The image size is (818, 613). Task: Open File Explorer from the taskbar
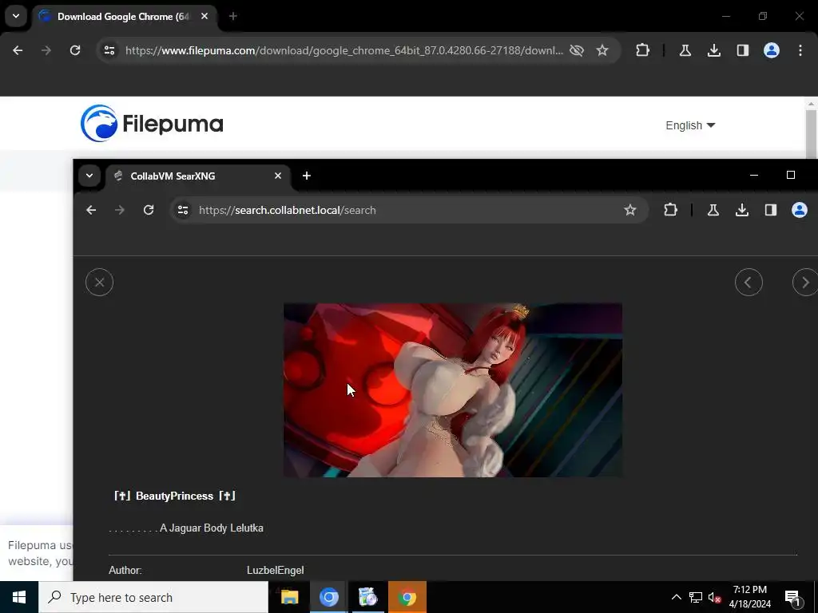point(289,597)
